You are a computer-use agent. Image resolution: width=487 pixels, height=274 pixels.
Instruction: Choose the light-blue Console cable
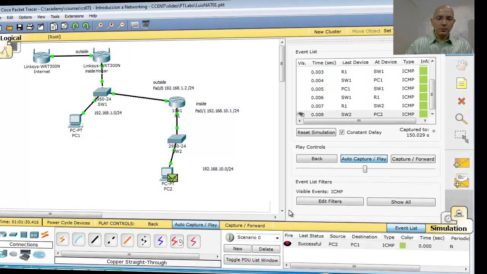tap(79, 240)
